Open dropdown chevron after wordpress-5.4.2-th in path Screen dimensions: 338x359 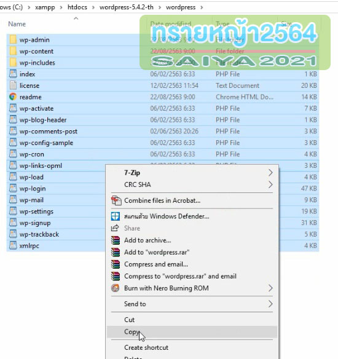point(160,7)
